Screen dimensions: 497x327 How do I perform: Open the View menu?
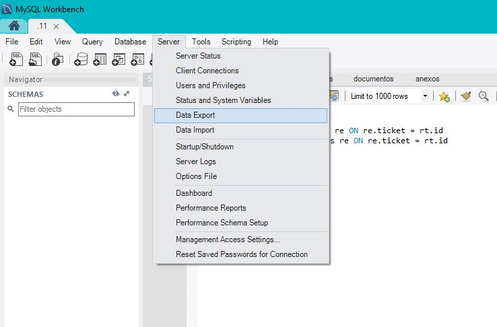(x=63, y=42)
